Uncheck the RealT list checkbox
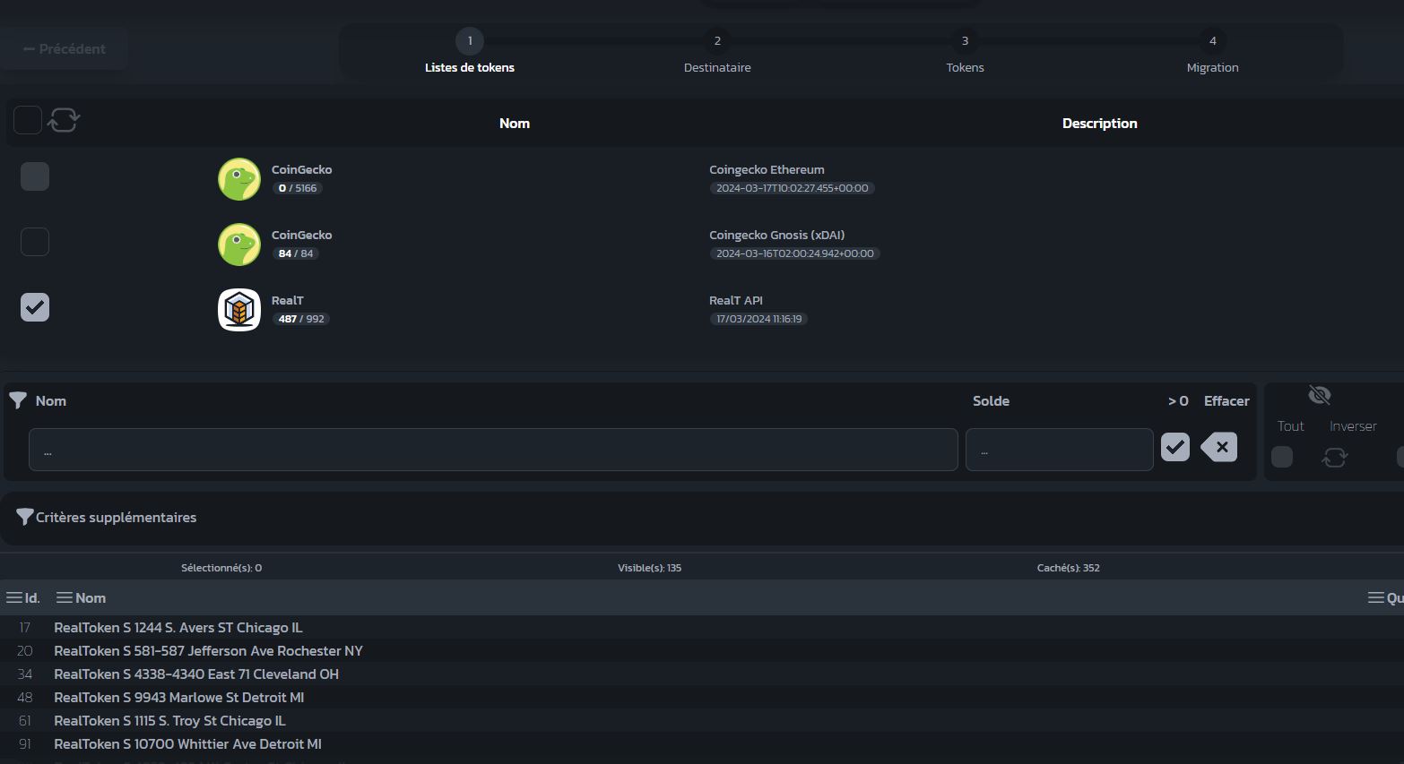 (35, 307)
